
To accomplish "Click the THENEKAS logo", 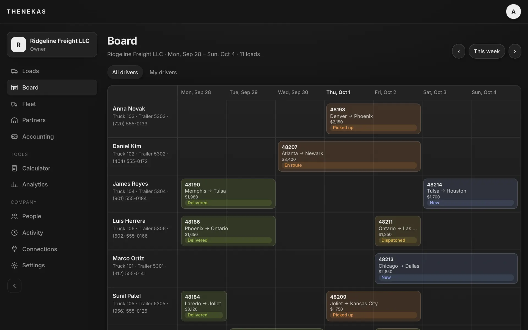I will pyautogui.click(x=26, y=12).
